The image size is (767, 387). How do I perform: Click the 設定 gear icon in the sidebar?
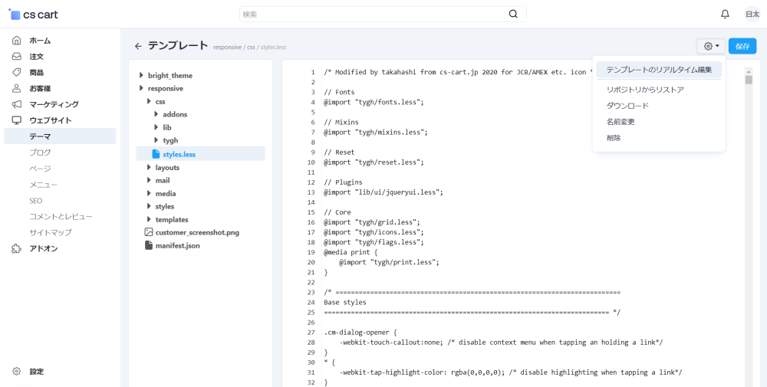(17, 372)
